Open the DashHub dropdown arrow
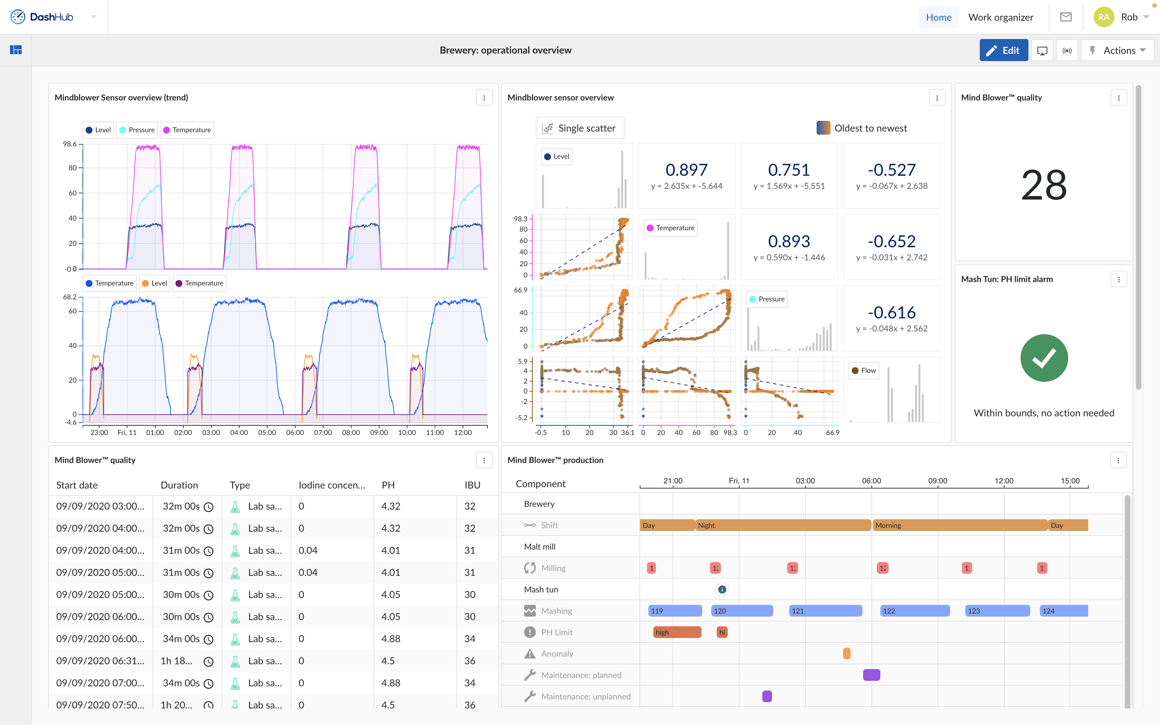The image size is (1160, 725). (x=94, y=17)
